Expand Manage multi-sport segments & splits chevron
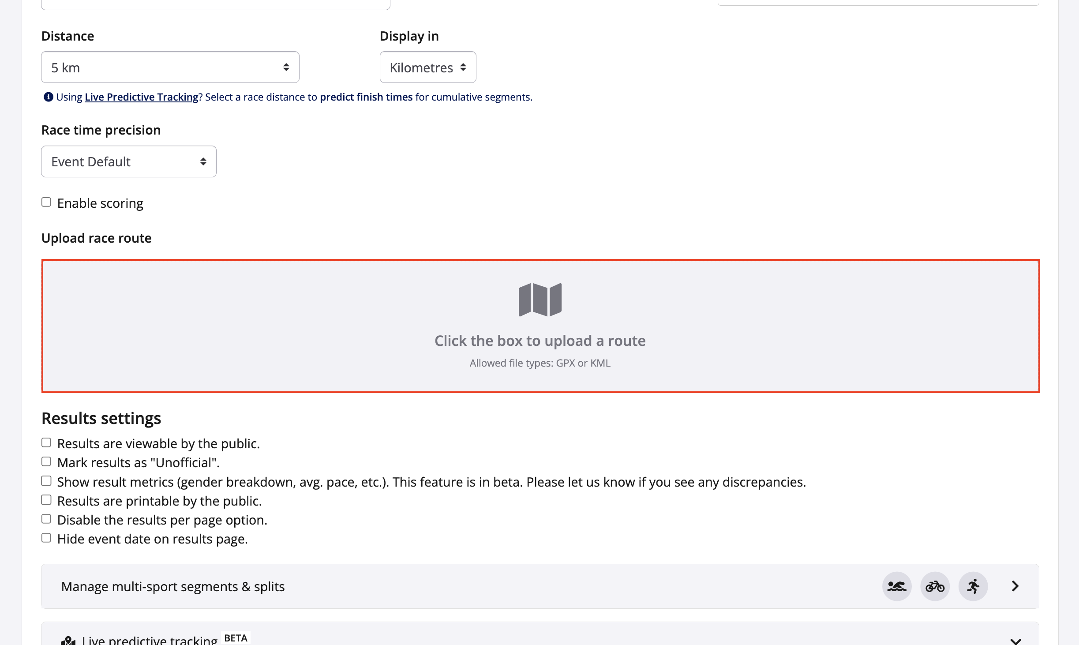The image size is (1079, 645). click(x=1015, y=586)
